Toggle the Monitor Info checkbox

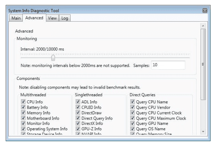23,123
